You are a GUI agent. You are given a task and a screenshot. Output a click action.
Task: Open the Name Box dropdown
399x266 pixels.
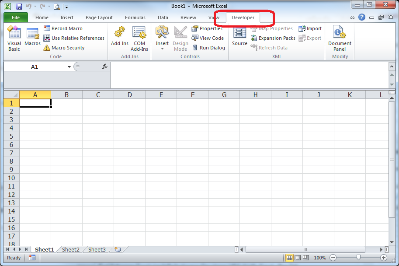(x=69, y=67)
